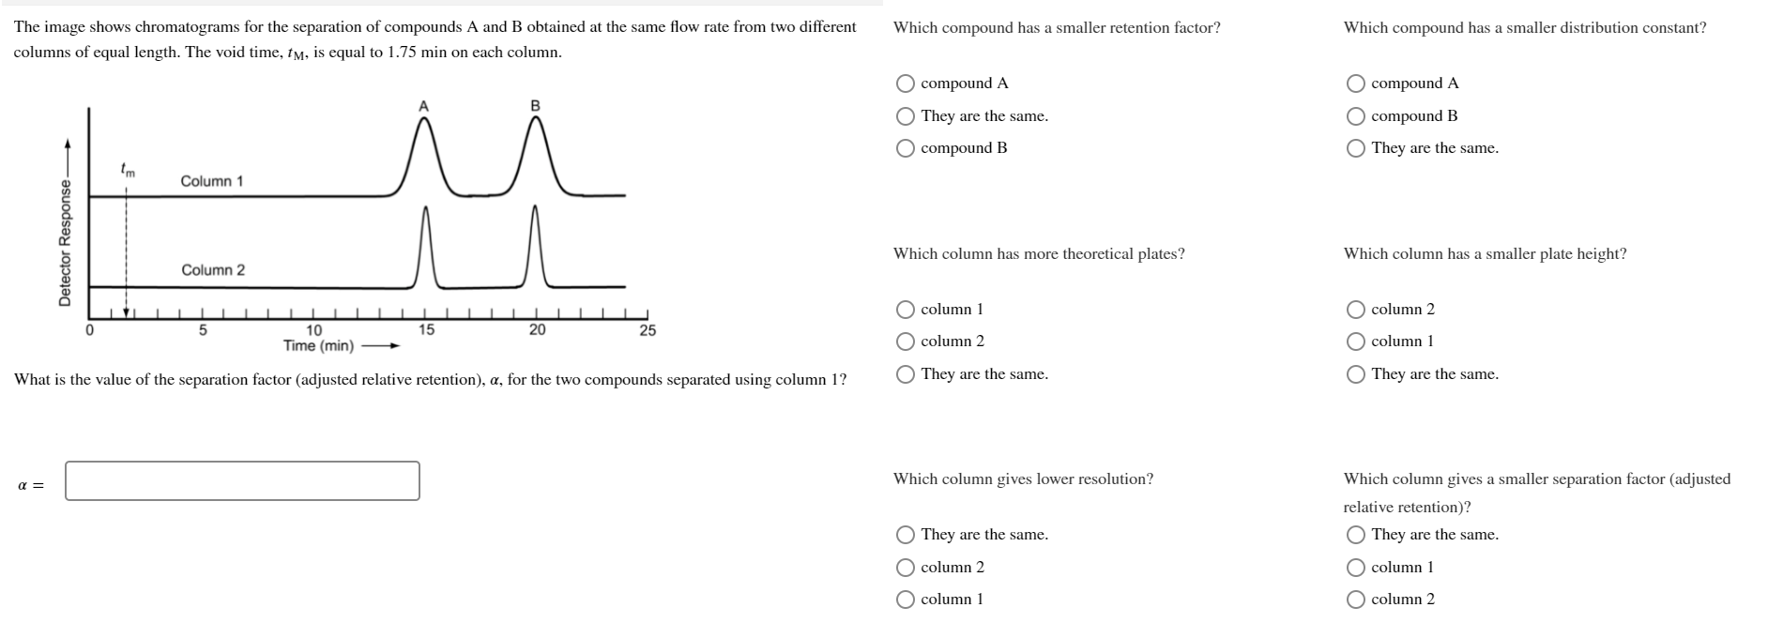This screenshot has height=638, width=1768.
Task: Select 'They are the same' for lower resolution question
Action: pyautogui.click(x=904, y=536)
